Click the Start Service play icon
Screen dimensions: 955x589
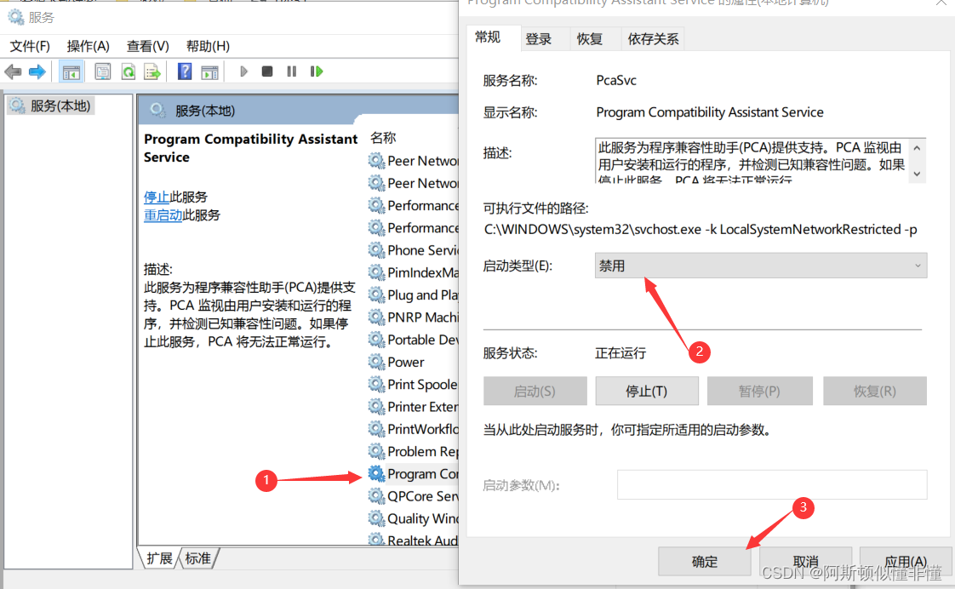pyautogui.click(x=243, y=71)
